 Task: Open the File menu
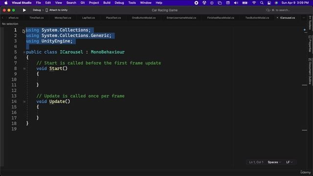(38, 3)
